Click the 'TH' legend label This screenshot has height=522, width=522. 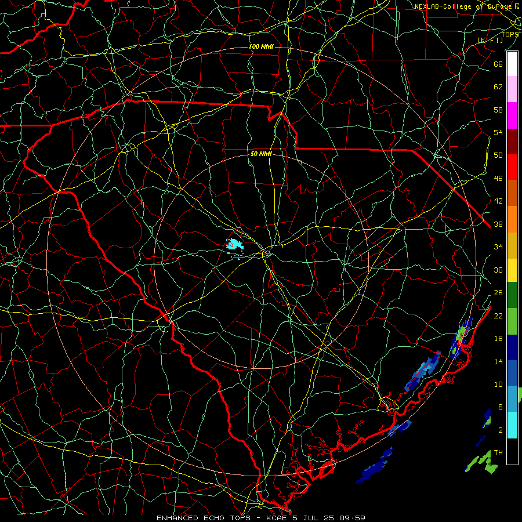pyautogui.click(x=498, y=453)
